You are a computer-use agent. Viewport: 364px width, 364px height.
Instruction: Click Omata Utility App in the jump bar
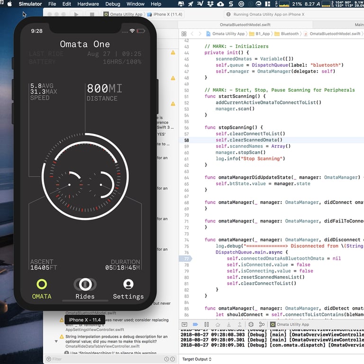click(x=226, y=34)
